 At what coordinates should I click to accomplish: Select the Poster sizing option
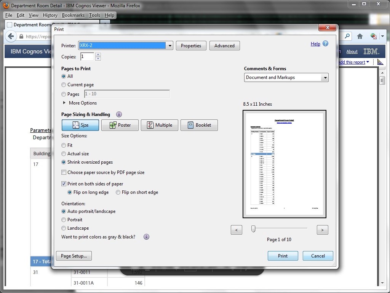click(x=120, y=125)
